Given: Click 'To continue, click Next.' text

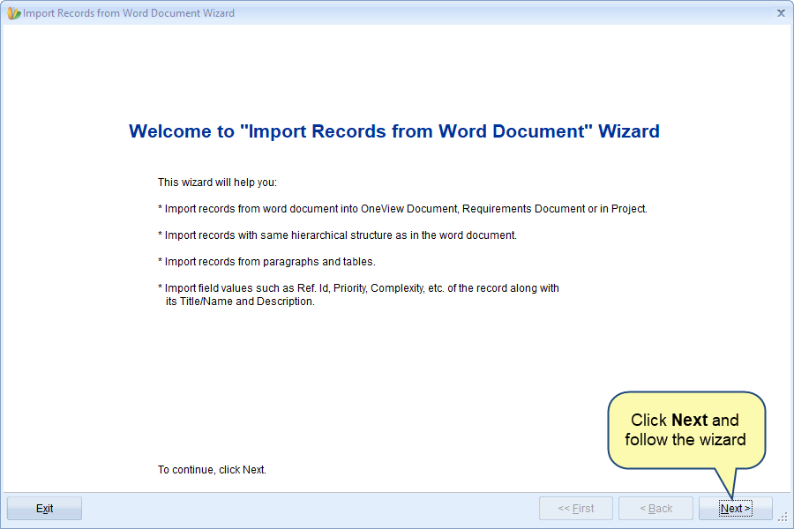Looking at the screenshot, I should click(x=212, y=470).
